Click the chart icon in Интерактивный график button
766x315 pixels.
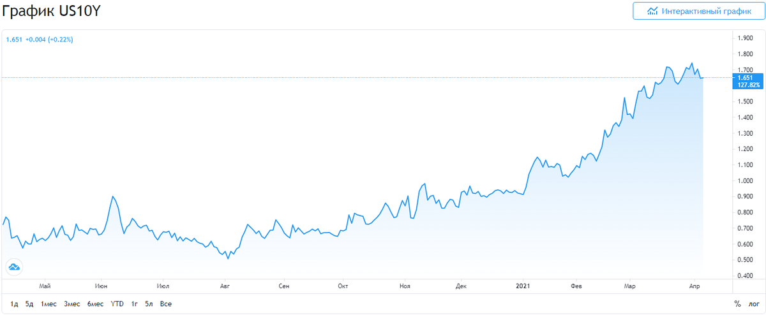tap(652, 11)
